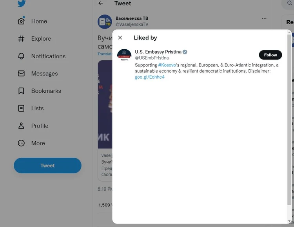The height and width of the screenshot is (227, 294).
Task: Open Васељенска ТВ profile avatar
Action: tap(105, 22)
